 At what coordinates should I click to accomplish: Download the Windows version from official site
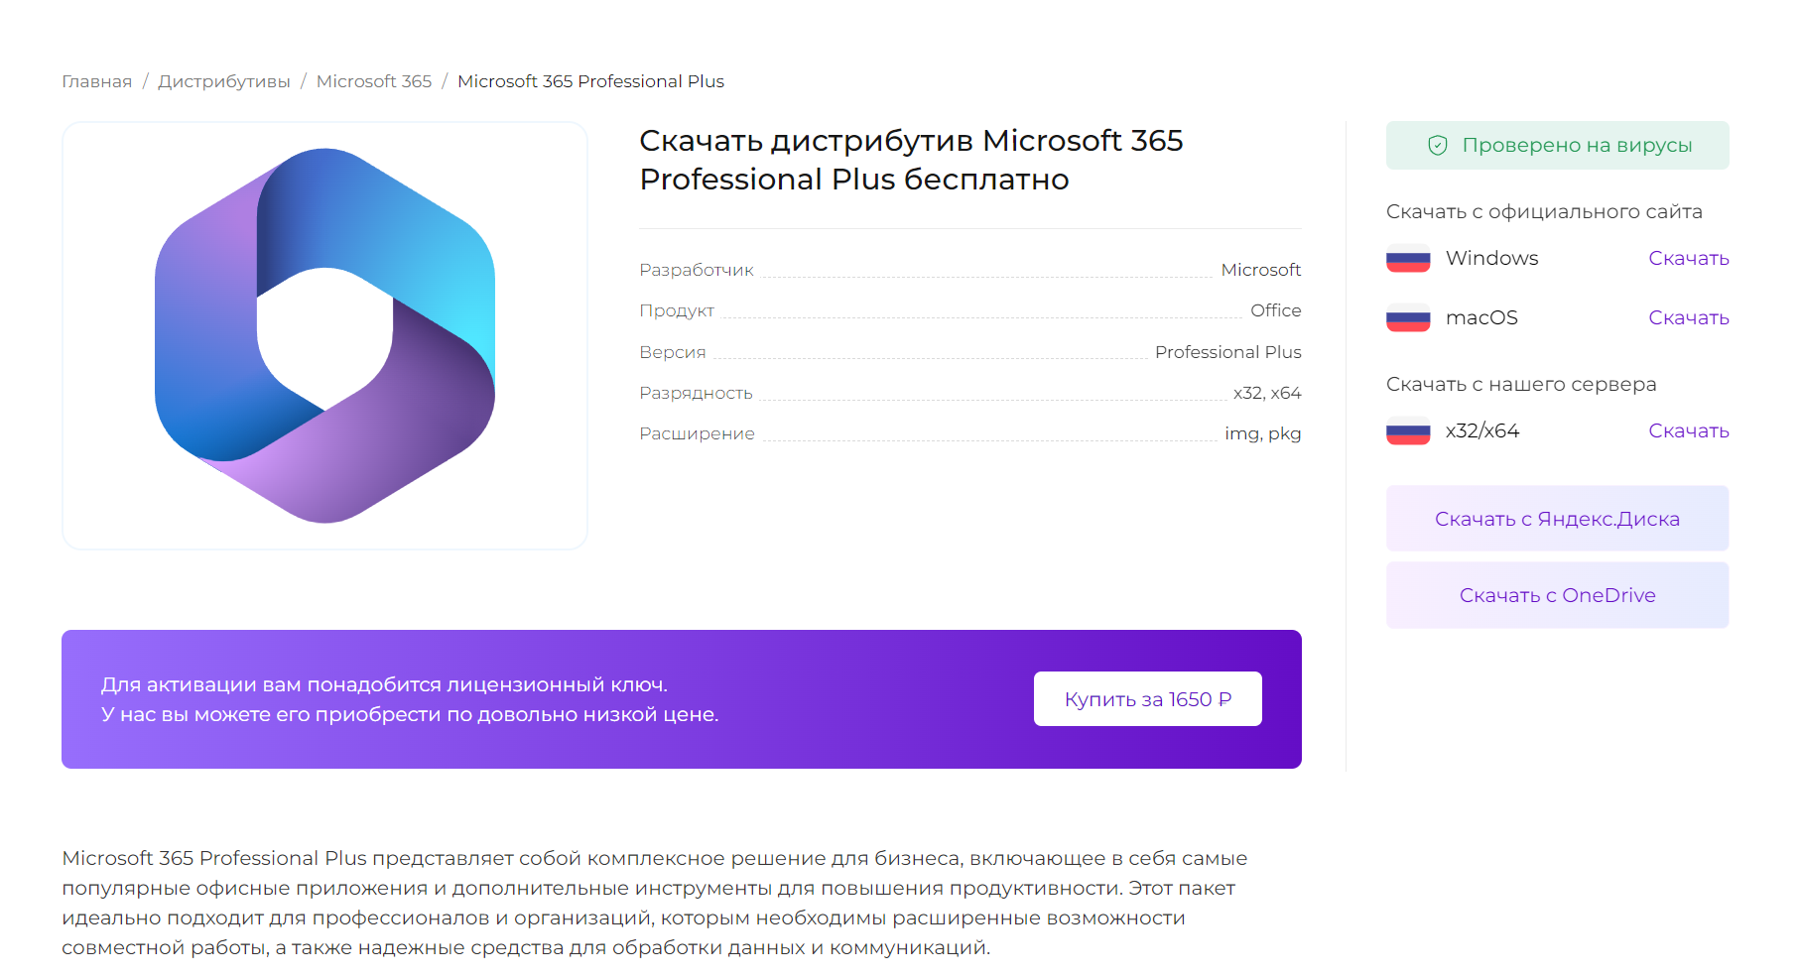click(x=1689, y=258)
